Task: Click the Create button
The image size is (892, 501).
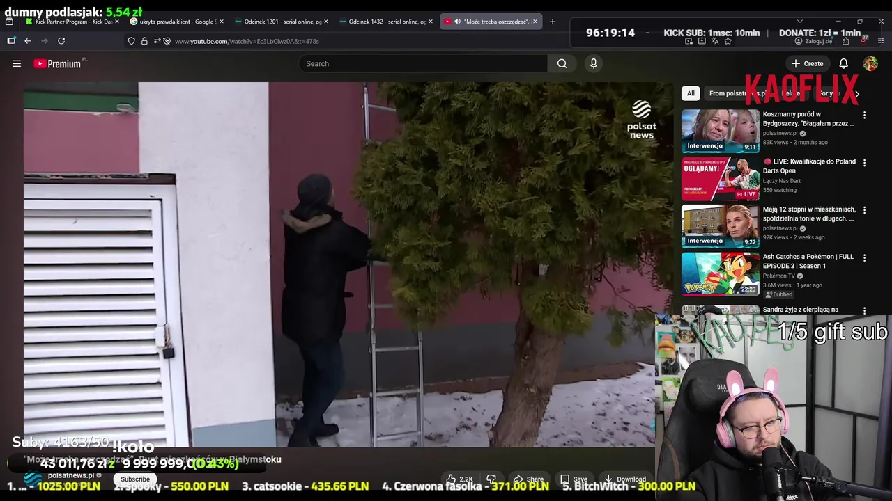Action: tap(808, 63)
